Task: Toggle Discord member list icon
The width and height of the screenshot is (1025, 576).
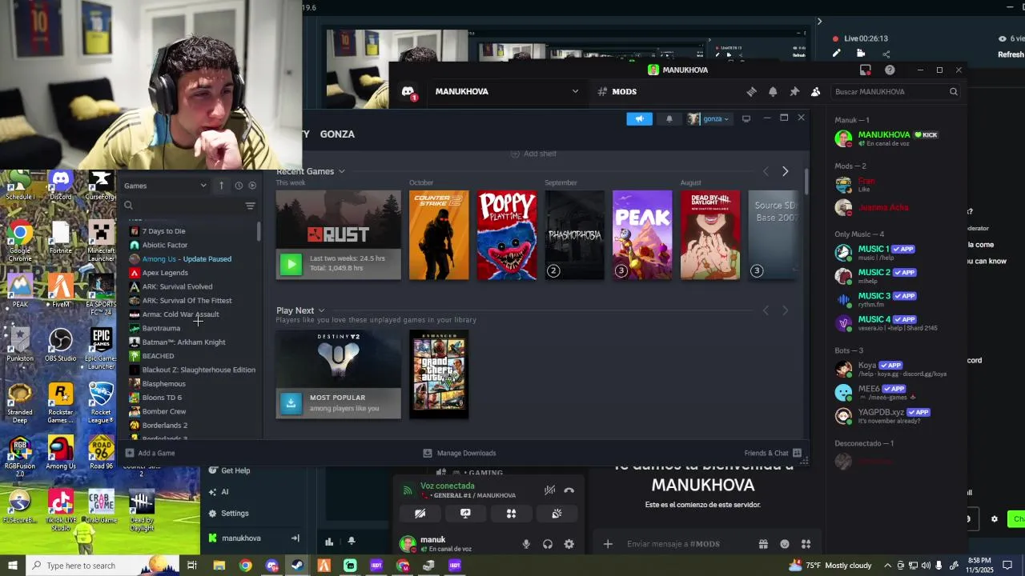Action: coord(815,92)
